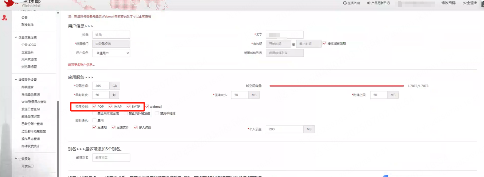Open 发信日志查询 in the sidebar

(x=31, y=109)
